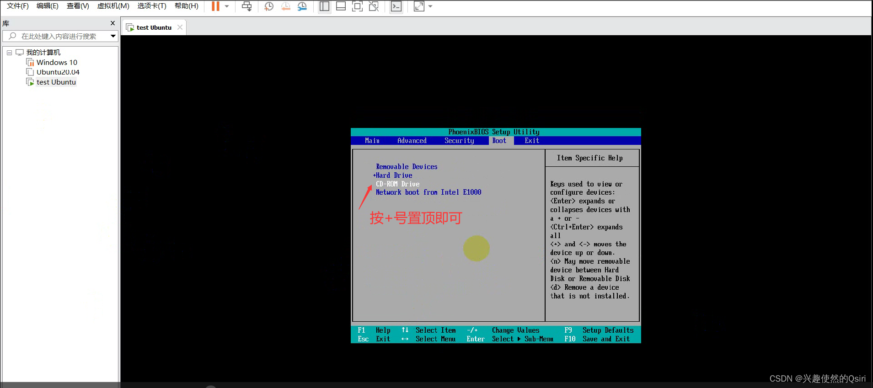Screen dimensions: 873x388
Task: Select the Windows 10 virtual machine
Action: [x=57, y=63]
